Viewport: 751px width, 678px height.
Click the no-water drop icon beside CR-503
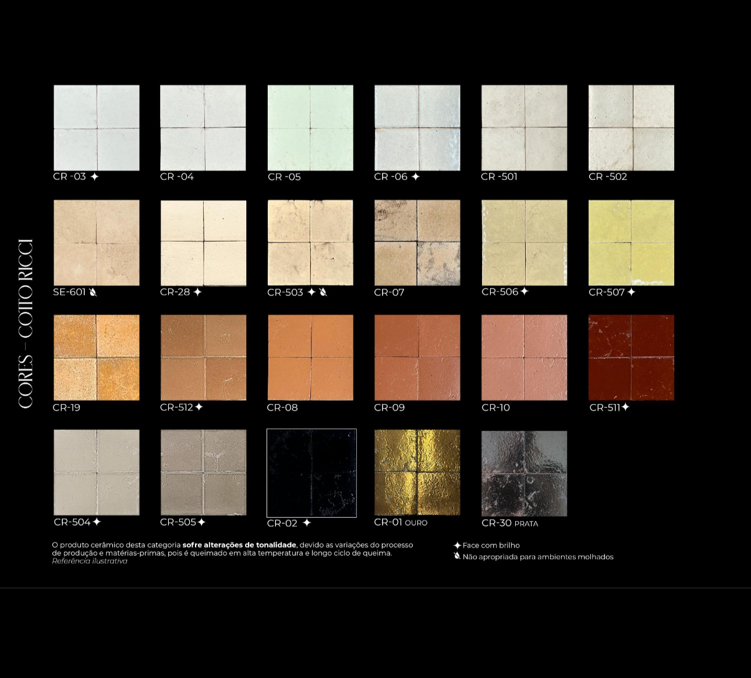[323, 292]
